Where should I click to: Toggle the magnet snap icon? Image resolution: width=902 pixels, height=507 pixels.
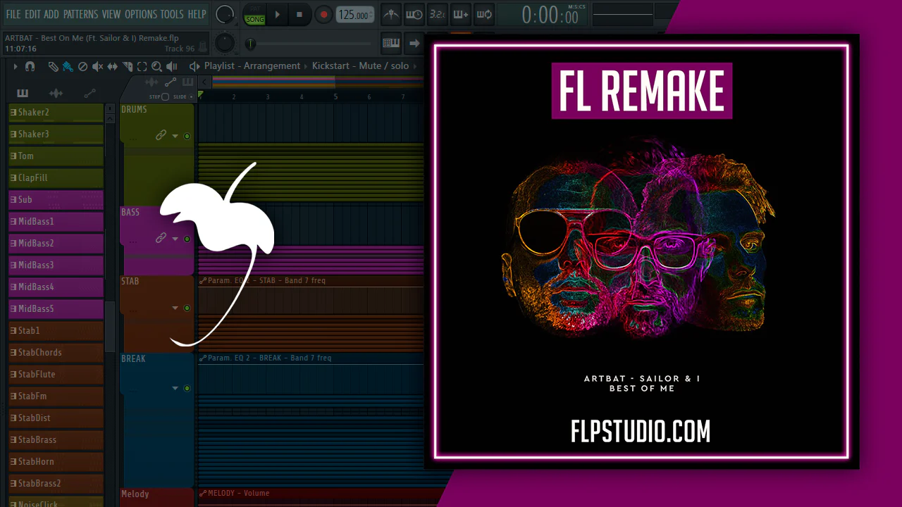(30, 66)
